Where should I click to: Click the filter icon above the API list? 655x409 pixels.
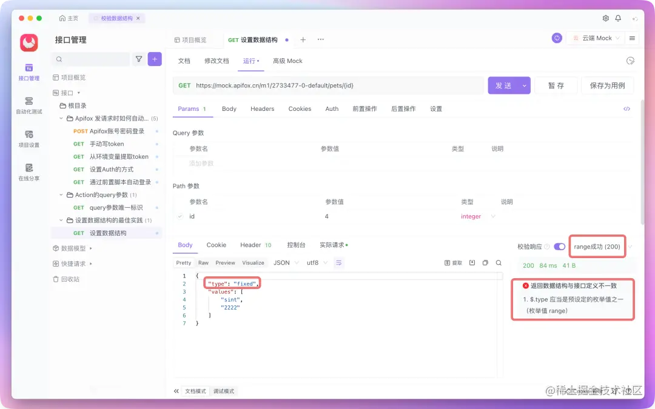(x=138, y=59)
